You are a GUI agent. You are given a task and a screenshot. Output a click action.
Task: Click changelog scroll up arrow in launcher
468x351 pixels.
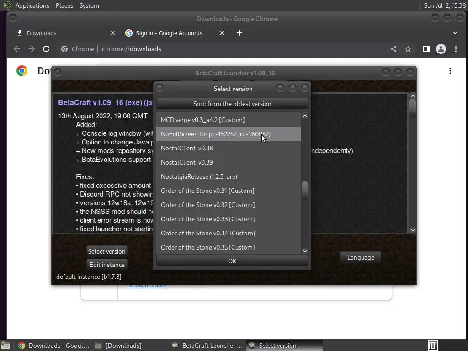pos(413,96)
